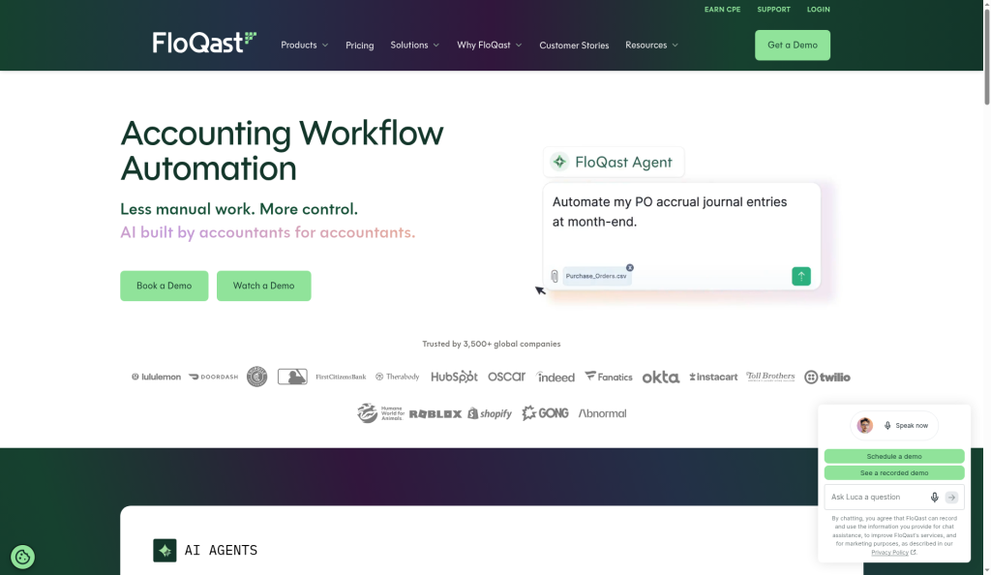Click the Therabody logo

pyautogui.click(x=397, y=377)
